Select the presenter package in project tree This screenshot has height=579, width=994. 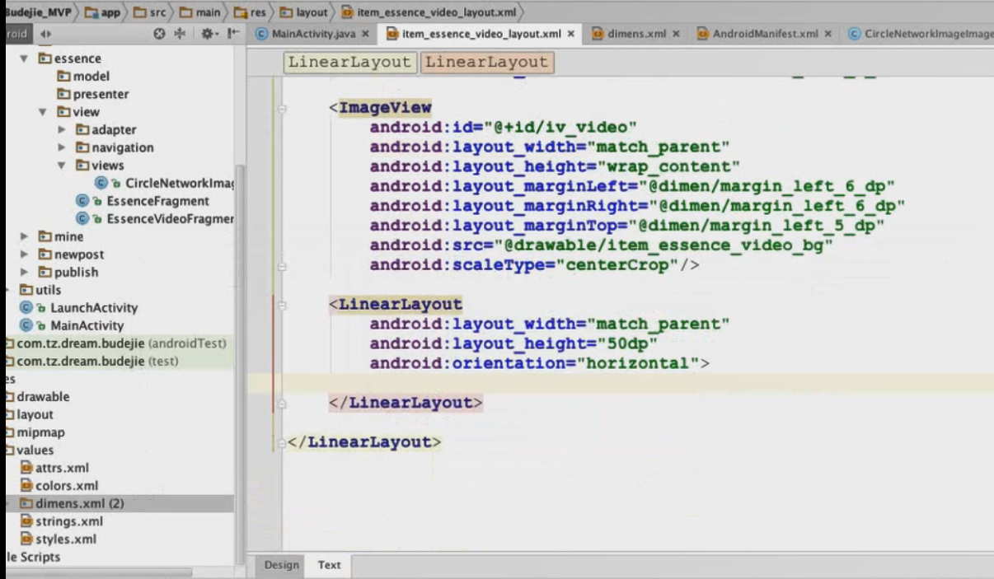93,94
